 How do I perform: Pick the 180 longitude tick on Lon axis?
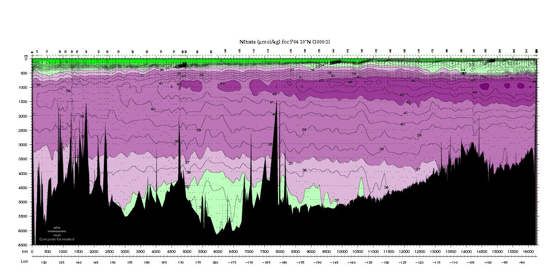tap(215, 262)
